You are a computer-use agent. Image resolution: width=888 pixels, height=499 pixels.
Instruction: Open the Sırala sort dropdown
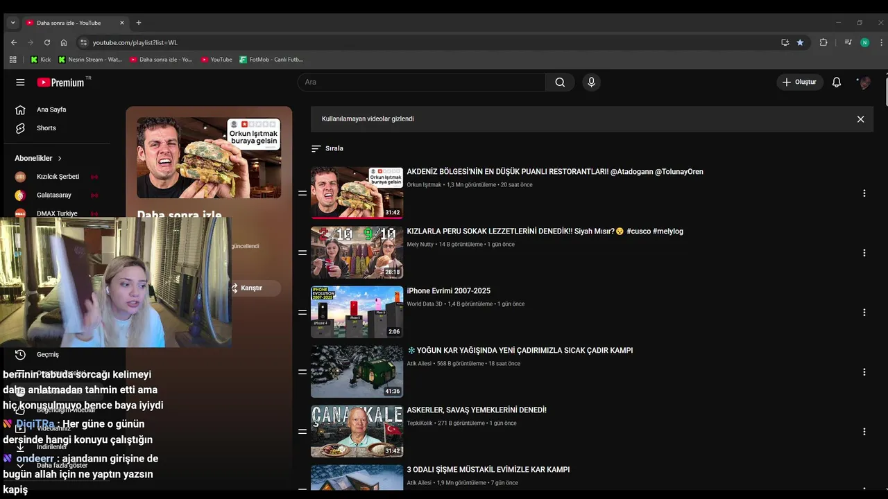pyautogui.click(x=327, y=148)
